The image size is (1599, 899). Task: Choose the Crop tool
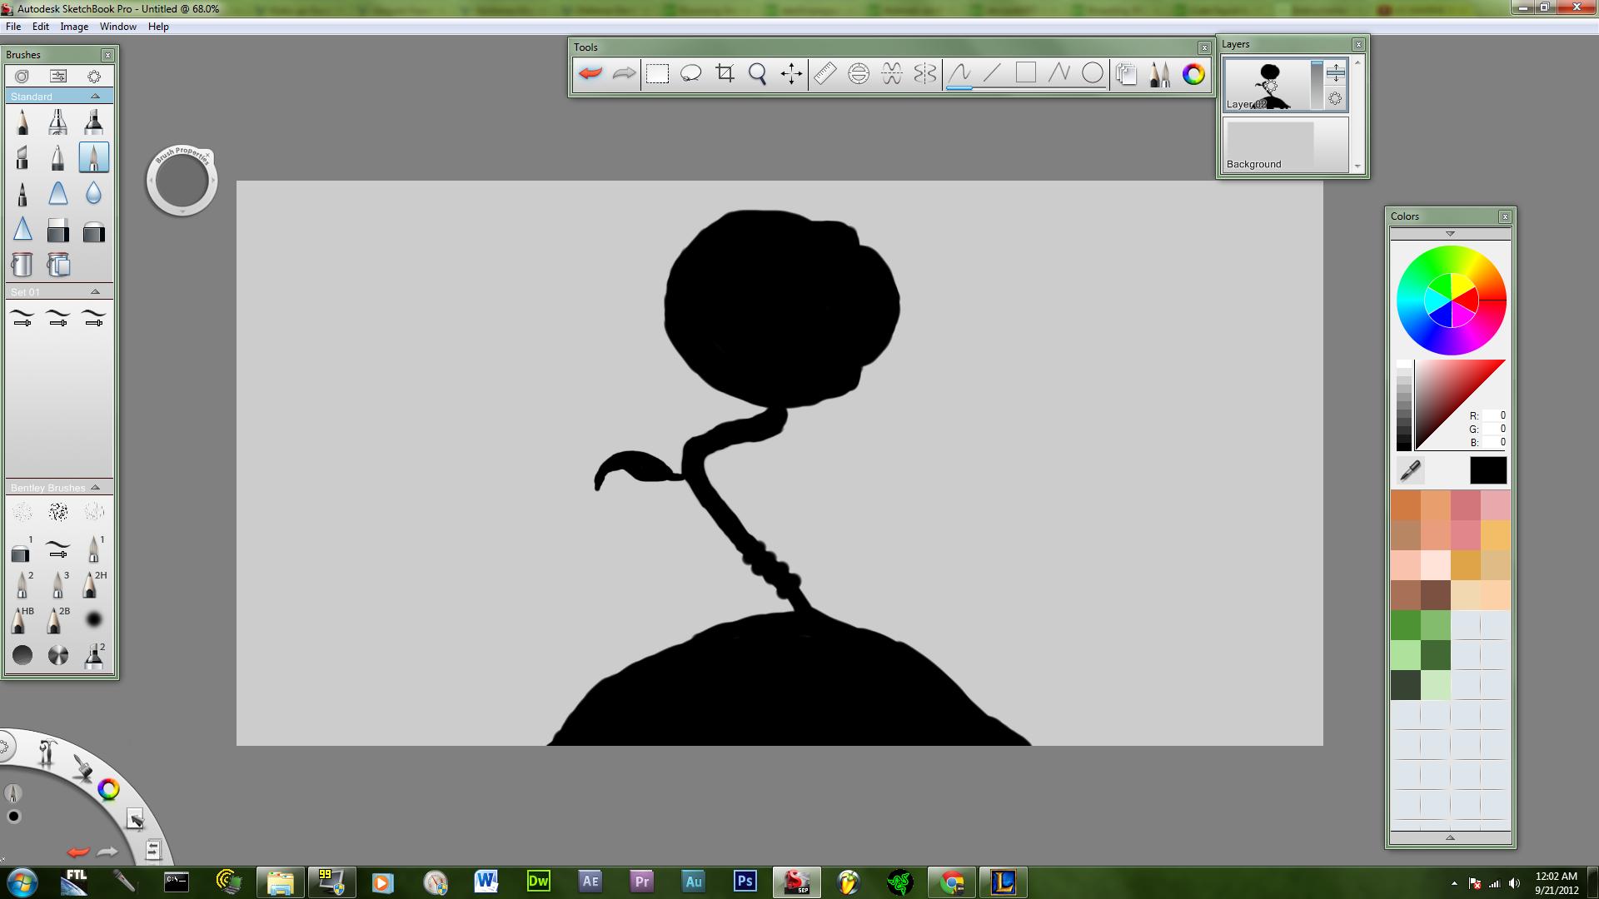725,73
